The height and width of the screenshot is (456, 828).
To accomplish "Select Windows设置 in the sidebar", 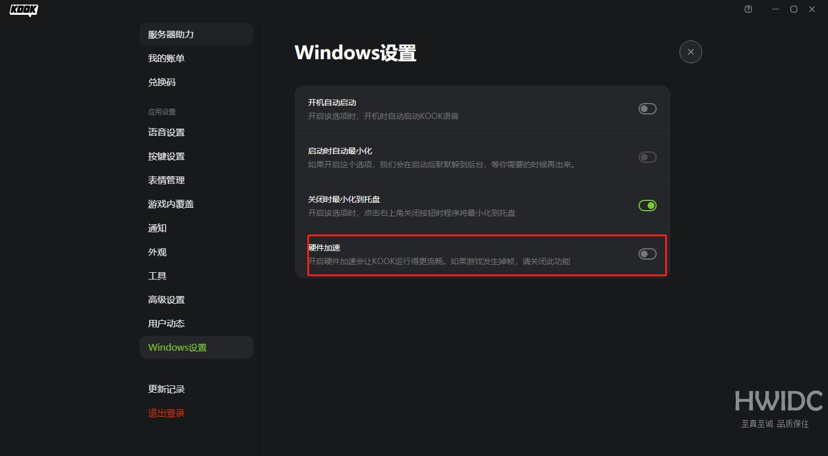I will [x=196, y=347].
